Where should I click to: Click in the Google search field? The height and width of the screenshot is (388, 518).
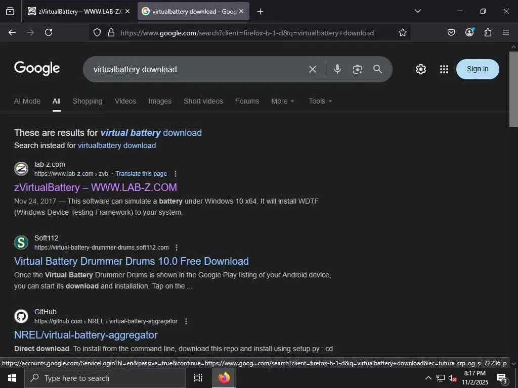click(x=198, y=69)
